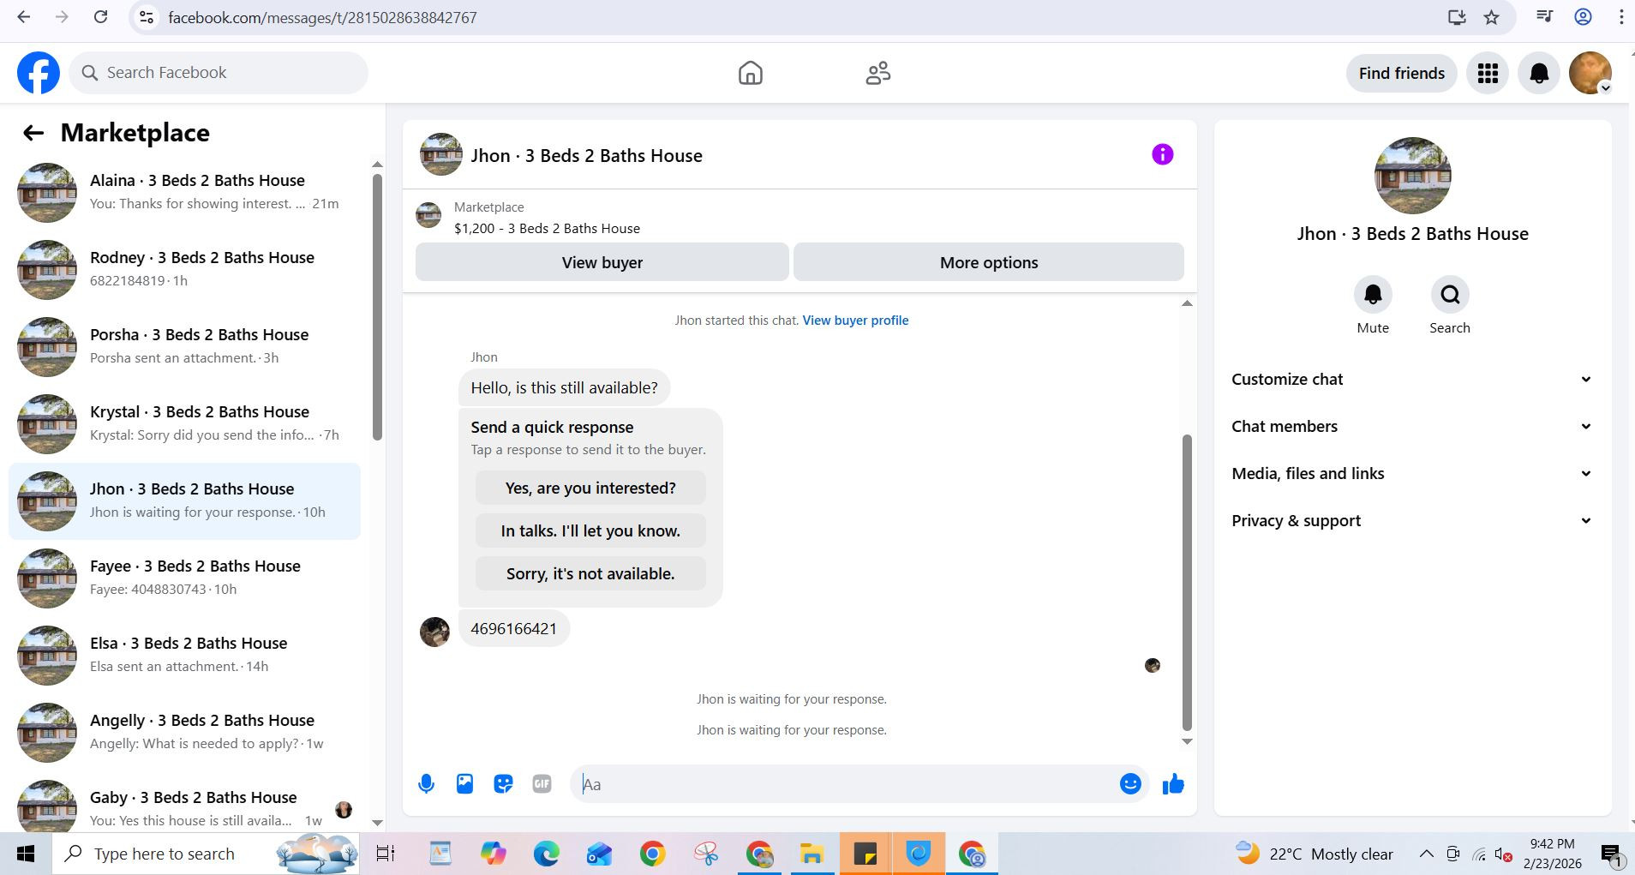Open the account profile picture menu
Viewport: 1635px width, 875px height.
[1590, 73]
